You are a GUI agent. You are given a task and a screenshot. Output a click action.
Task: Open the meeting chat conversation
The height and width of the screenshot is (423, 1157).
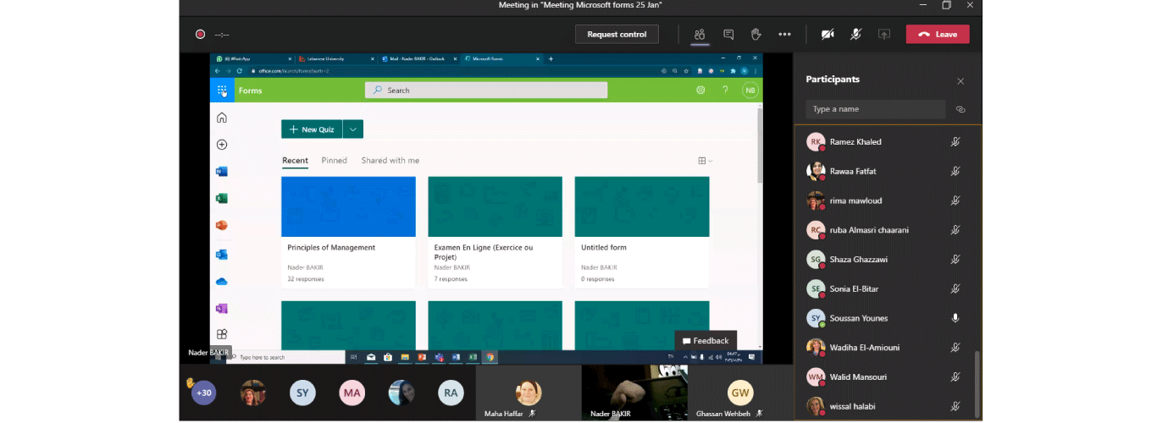point(728,35)
